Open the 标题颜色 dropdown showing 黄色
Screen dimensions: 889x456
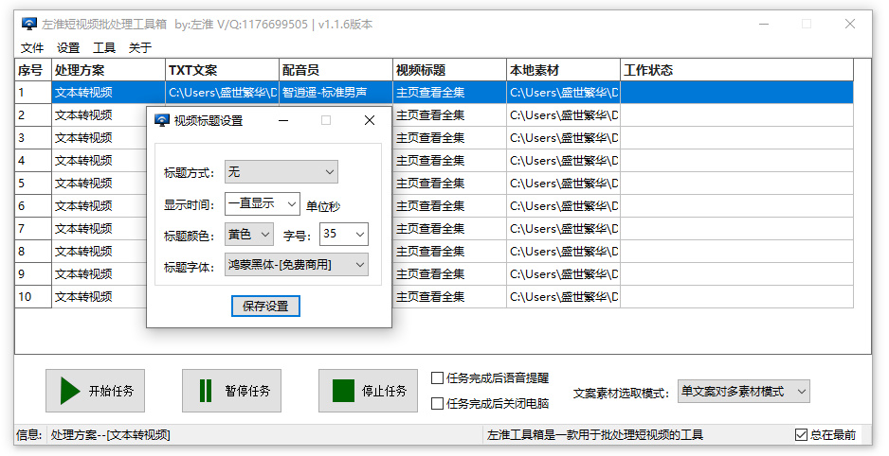(249, 235)
